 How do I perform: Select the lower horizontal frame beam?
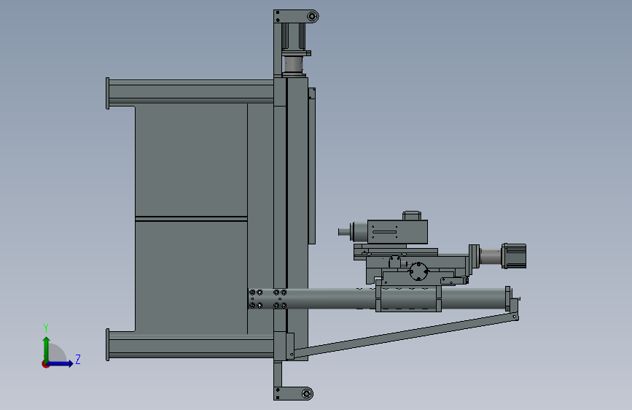pyautogui.click(x=191, y=345)
